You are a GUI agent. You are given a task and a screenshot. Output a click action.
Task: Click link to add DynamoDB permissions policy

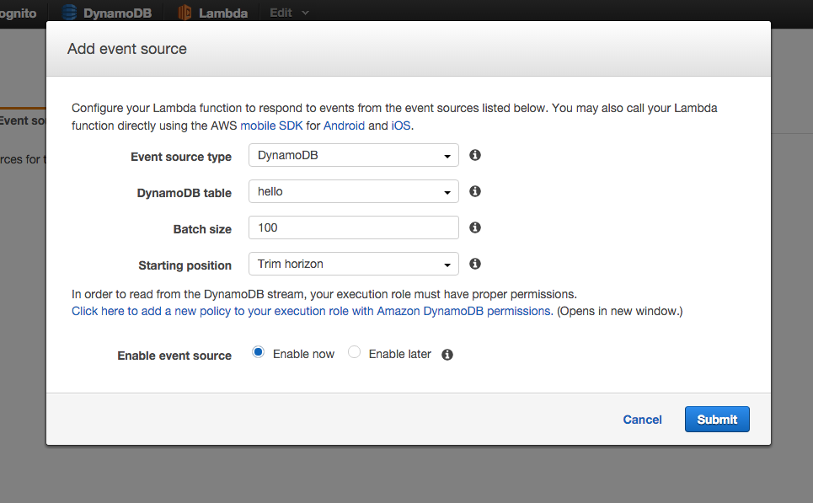click(x=311, y=311)
